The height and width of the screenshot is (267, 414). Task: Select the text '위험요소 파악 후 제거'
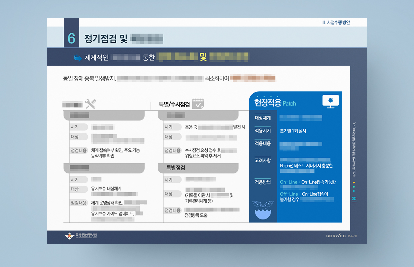203,156
